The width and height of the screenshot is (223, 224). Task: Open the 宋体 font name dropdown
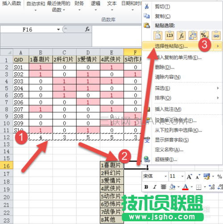pos(165,176)
